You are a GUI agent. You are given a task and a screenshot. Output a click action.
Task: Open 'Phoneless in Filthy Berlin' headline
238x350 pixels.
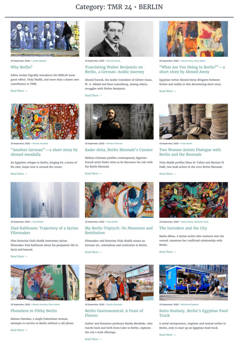pyautogui.click(x=34, y=311)
